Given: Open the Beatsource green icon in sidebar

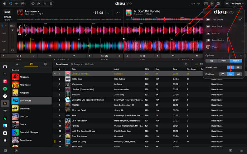Looking at the screenshot, I should [5, 118].
